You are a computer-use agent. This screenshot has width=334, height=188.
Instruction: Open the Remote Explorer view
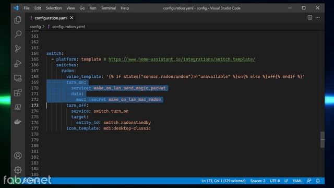18,78
